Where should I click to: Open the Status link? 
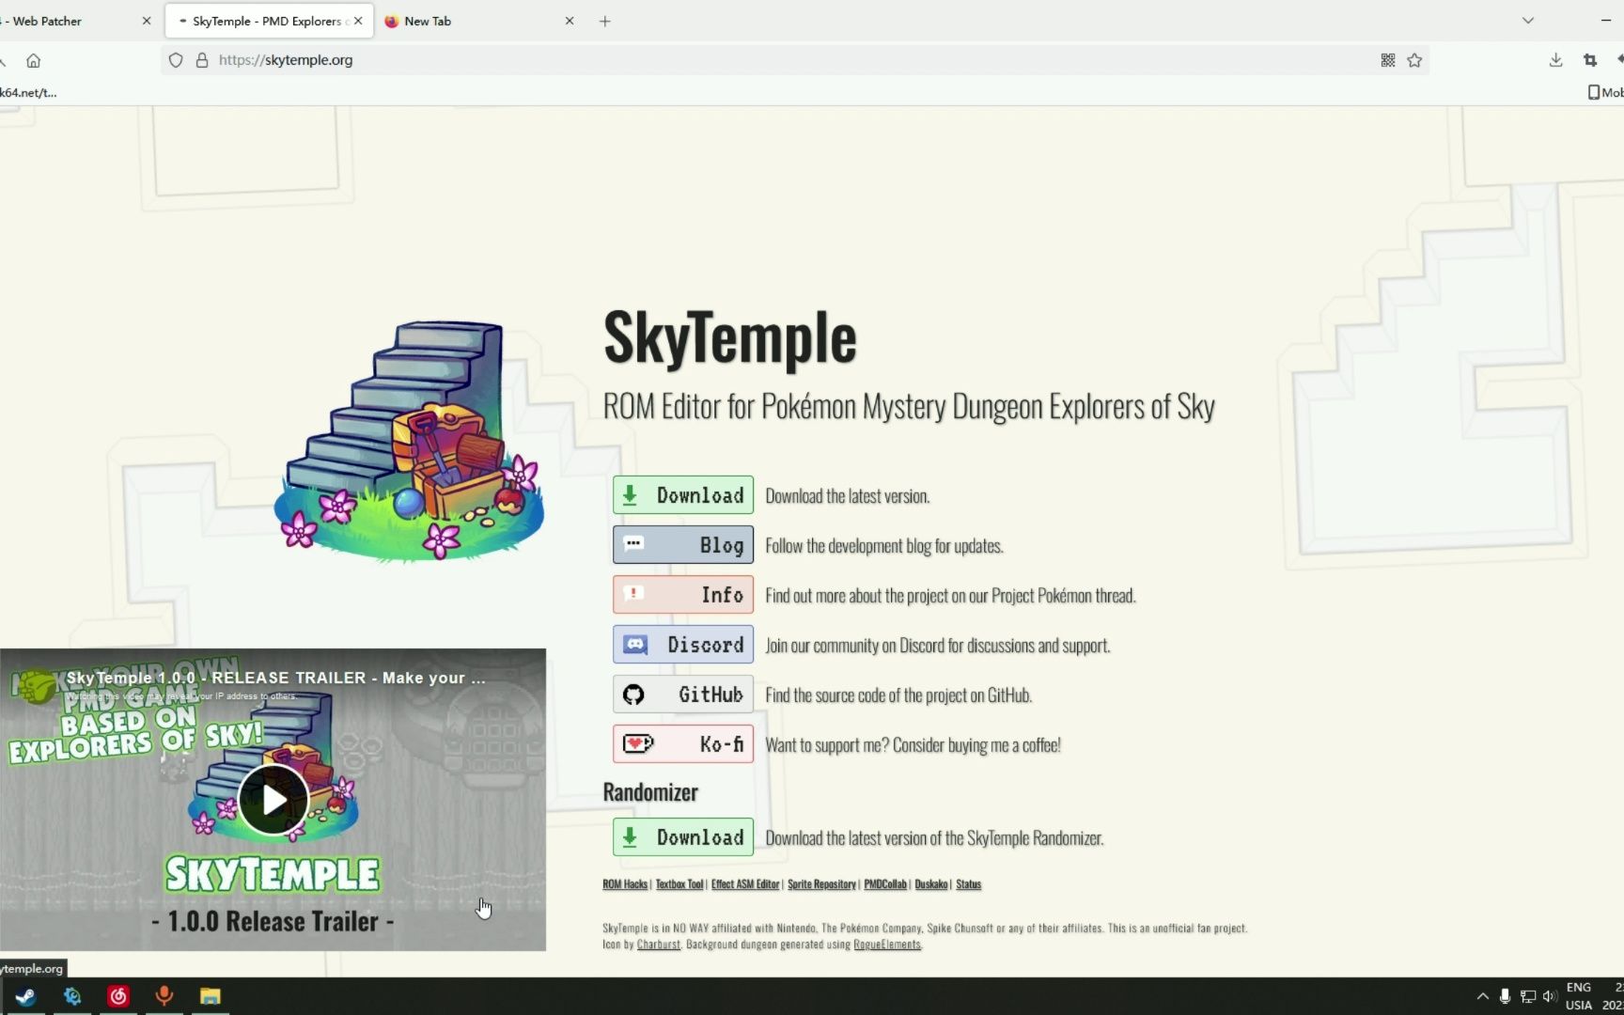click(968, 884)
